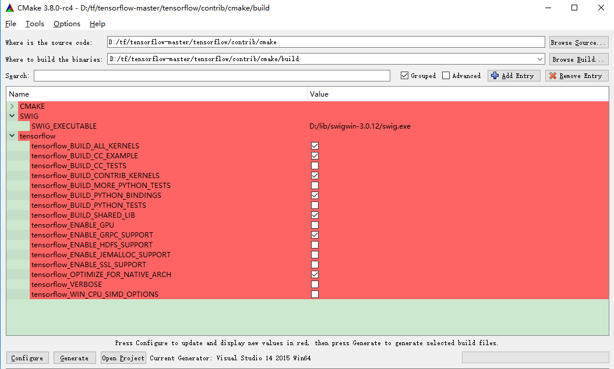The width and height of the screenshot is (614, 369).
Task: Click Current Generator Visual Studio text
Action: click(x=230, y=358)
